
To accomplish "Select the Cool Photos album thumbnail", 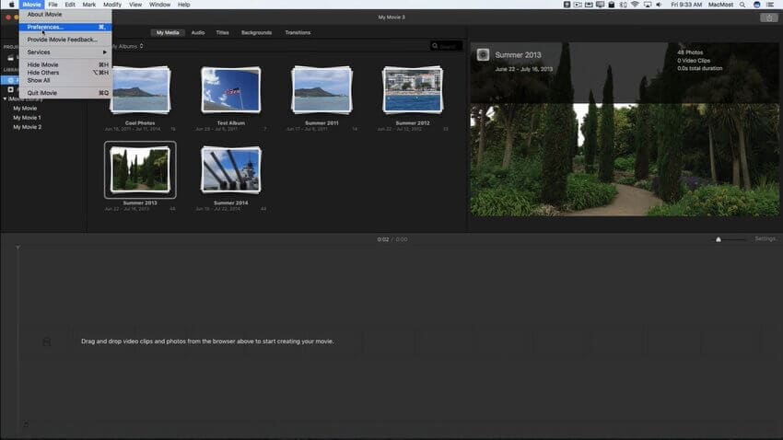I will [140, 90].
